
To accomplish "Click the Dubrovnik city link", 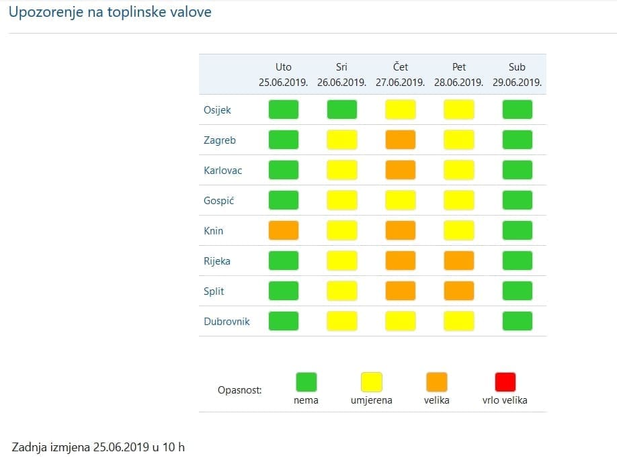I will [227, 322].
